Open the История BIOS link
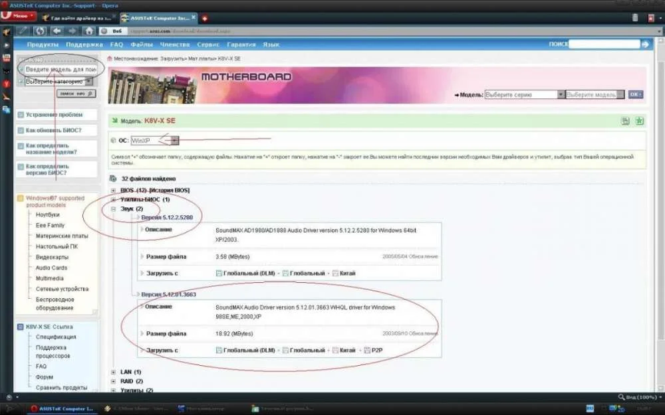Screen dimensions: 665x415 [169, 191]
